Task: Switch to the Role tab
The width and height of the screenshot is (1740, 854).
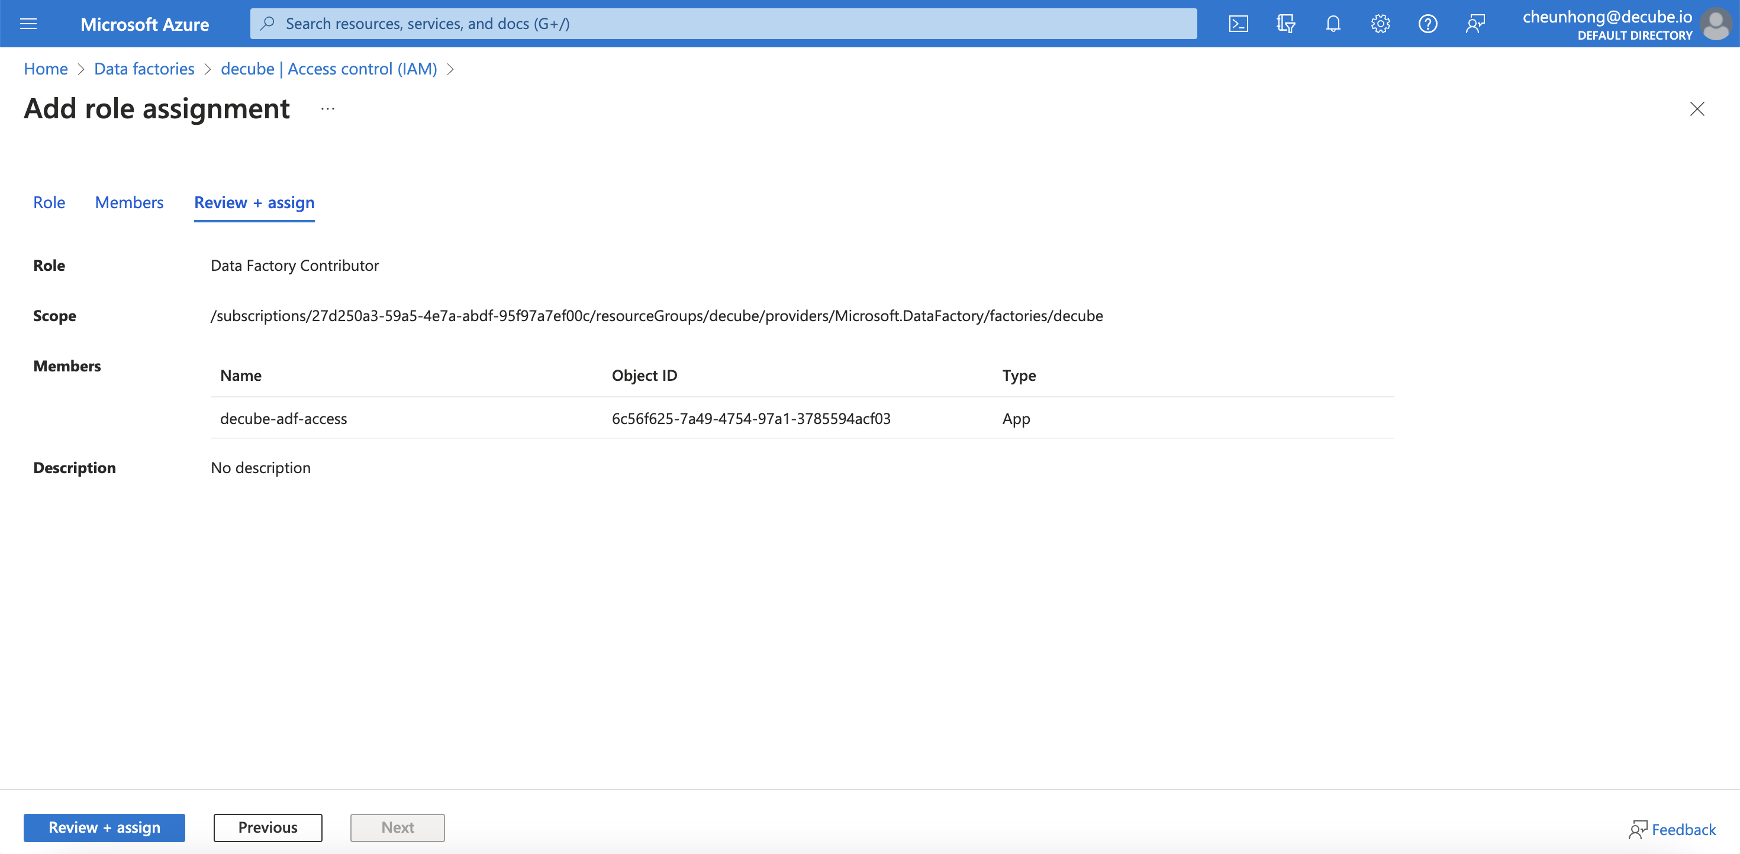Action: tap(49, 202)
